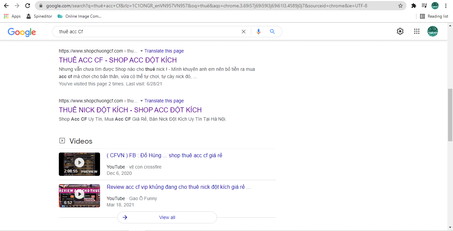Play the 2:08:55 video thumbnail
The width and height of the screenshot is (453, 231).
pyautogui.click(x=79, y=164)
